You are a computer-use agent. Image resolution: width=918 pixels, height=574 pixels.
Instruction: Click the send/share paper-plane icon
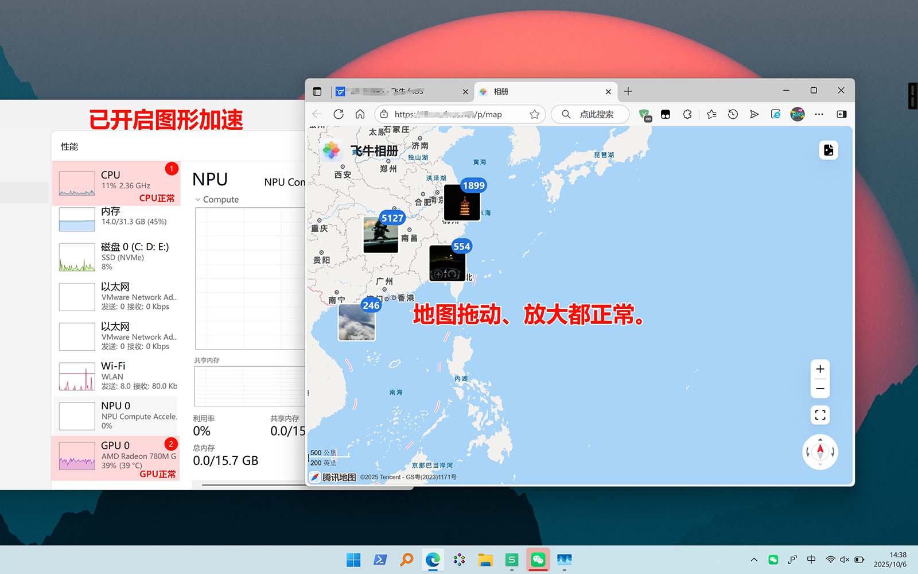(x=754, y=114)
